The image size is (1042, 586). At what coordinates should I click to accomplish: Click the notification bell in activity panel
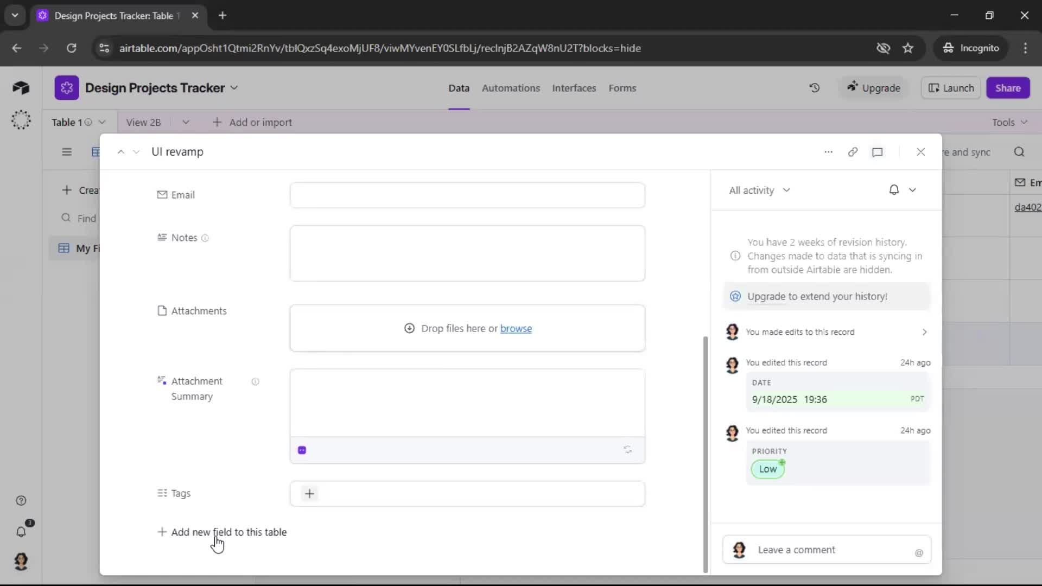pos(894,190)
